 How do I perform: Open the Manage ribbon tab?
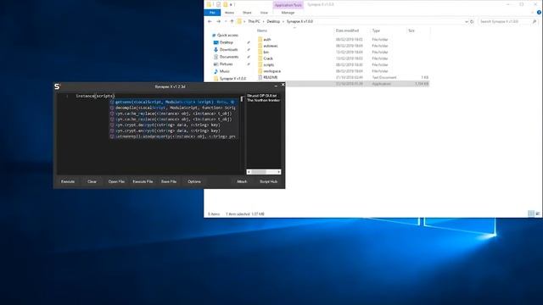coord(288,13)
